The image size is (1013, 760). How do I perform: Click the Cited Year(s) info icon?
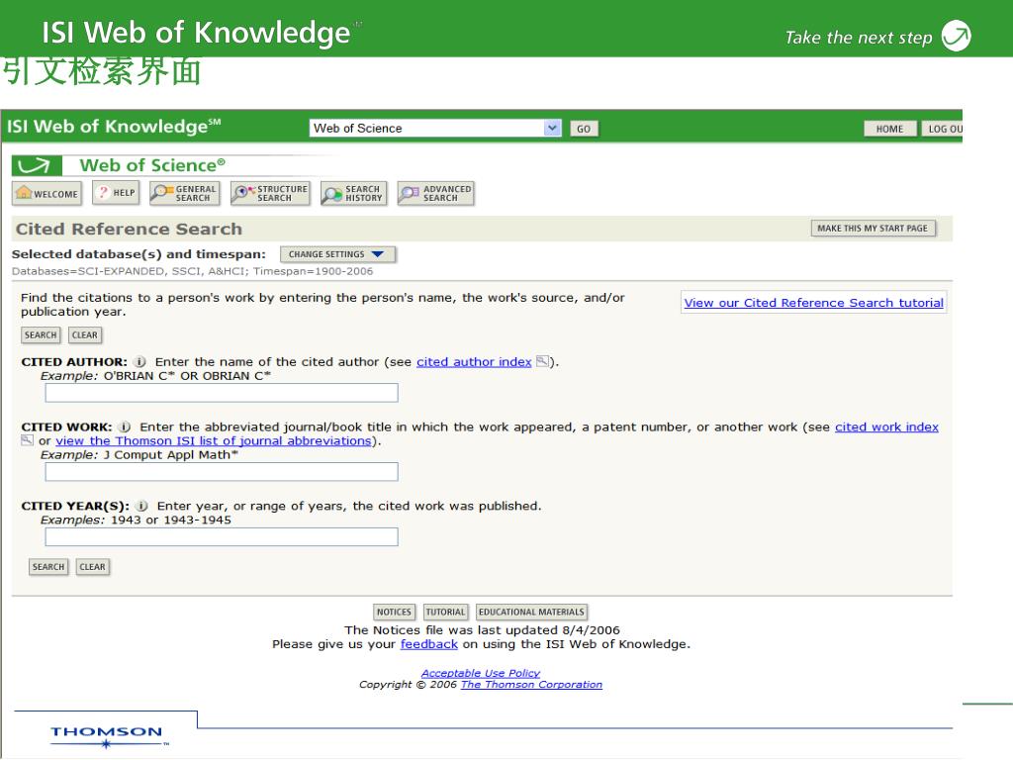(141, 506)
